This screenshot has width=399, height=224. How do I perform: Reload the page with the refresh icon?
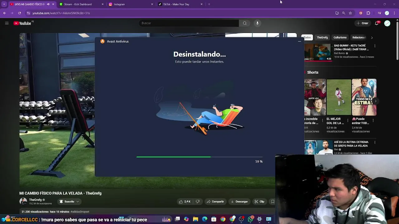(x=19, y=13)
